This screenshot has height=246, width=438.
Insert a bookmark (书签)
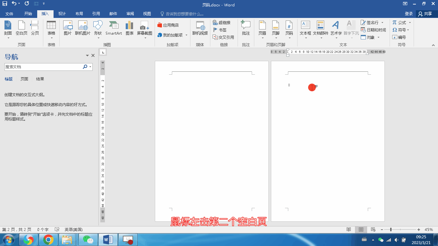pos(220,30)
